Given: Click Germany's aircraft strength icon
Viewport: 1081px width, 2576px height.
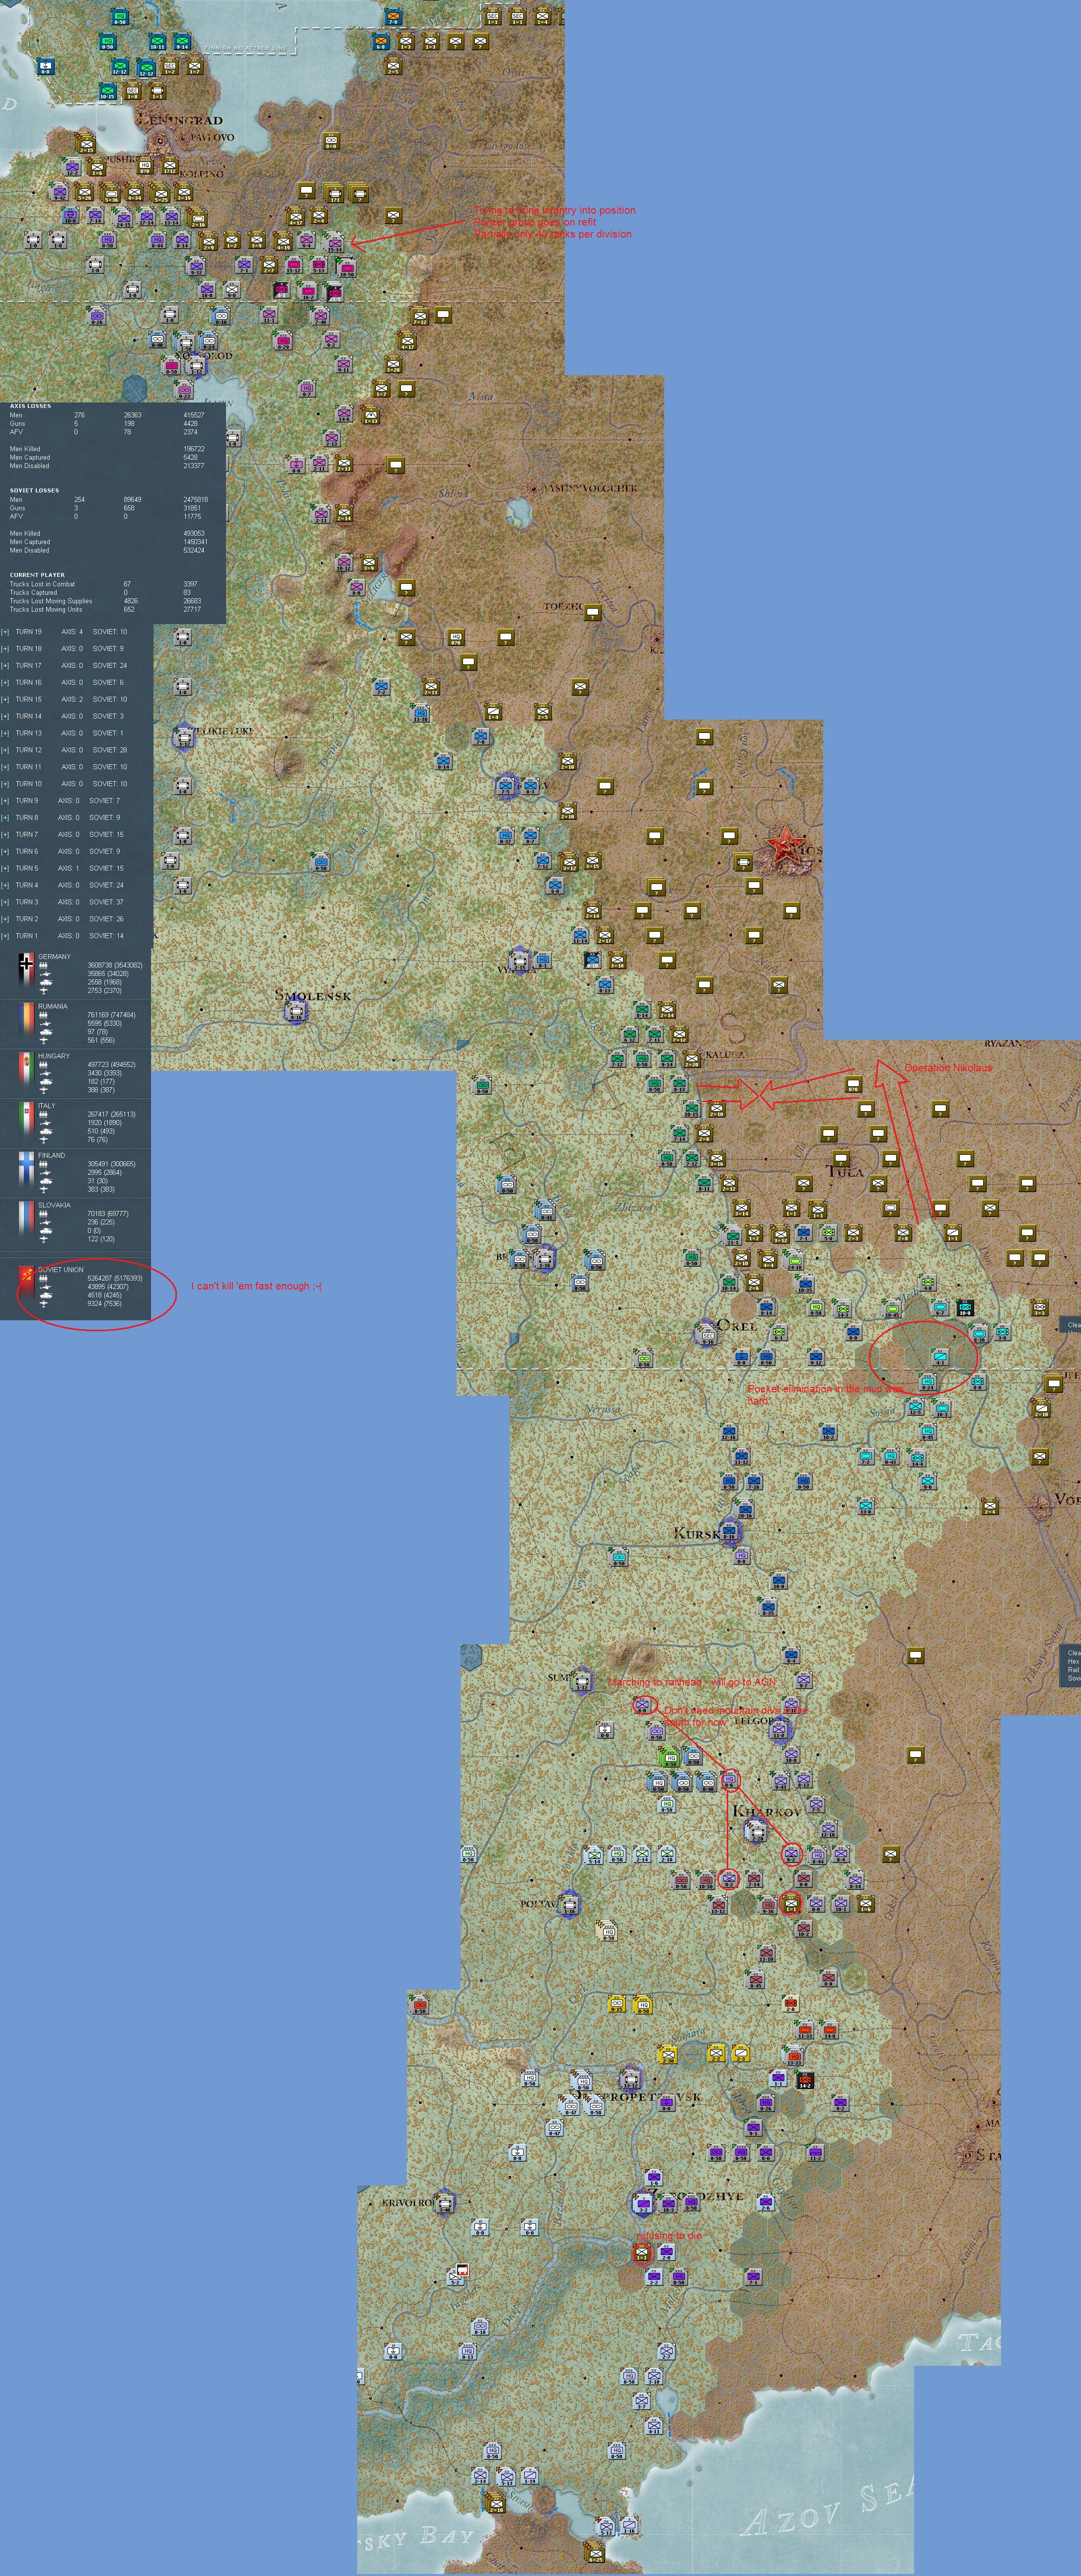Looking at the screenshot, I should click(x=44, y=990).
